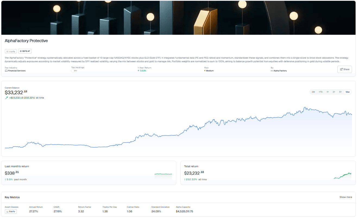Select the YTD time range
Image resolution: width=358 pixels, height=218 pixels.
[x=321, y=92]
